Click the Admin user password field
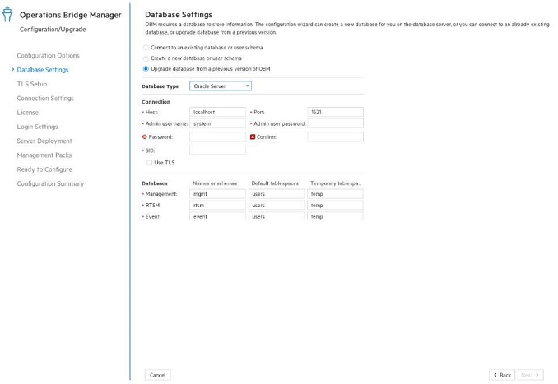 pyautogui.click(x=335, y=123)
